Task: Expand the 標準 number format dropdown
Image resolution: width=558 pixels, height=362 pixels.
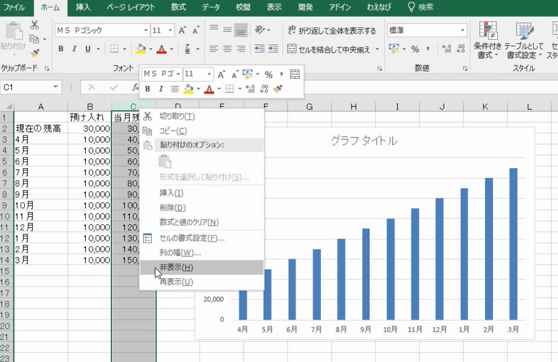Action: pyautogui.click(x=462, y=29)
